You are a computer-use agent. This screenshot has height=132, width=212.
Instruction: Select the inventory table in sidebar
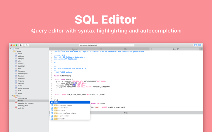click(x=21, y=78)
